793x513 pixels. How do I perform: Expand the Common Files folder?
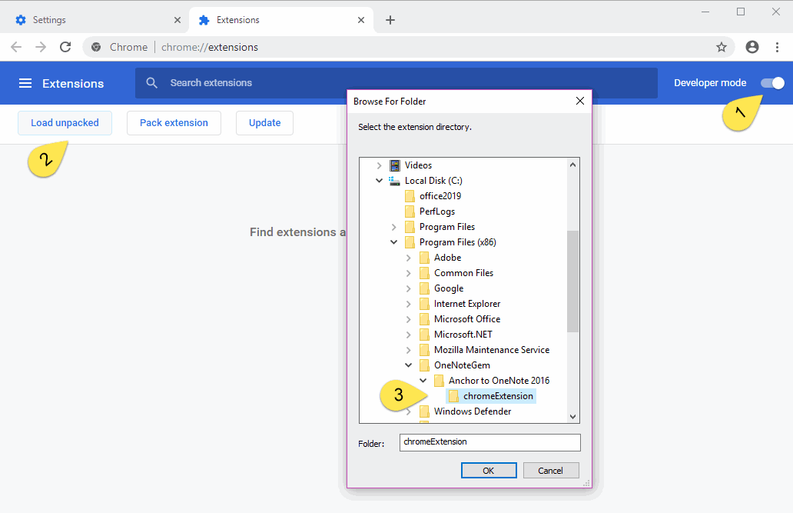[408, 273]
